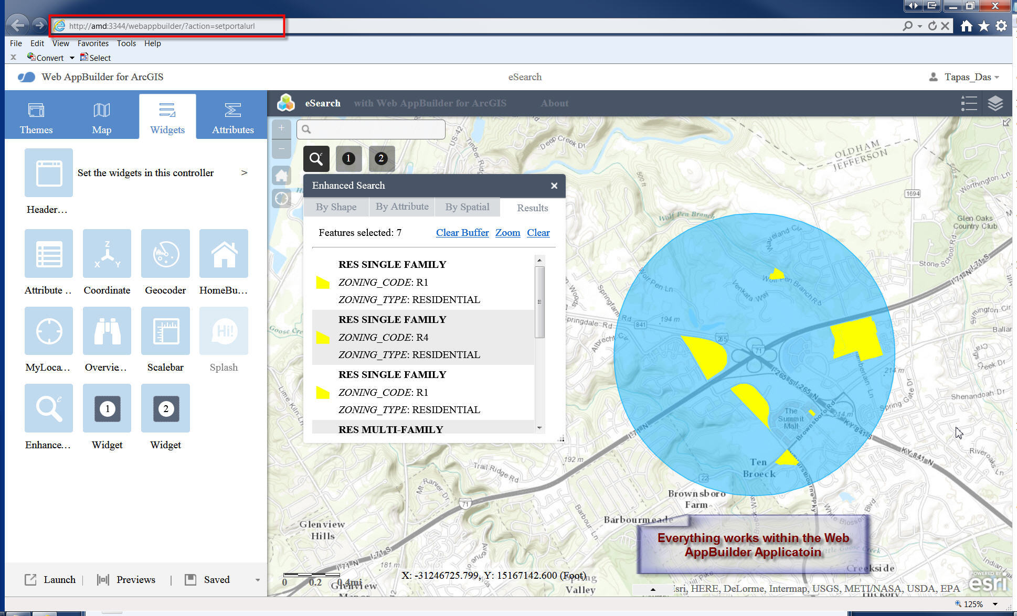
Task: Click the browser forward arrow
Action: pos(39,25)
